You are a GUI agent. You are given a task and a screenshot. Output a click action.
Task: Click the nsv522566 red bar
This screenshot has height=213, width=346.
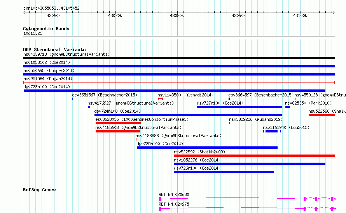coord(322,115)
